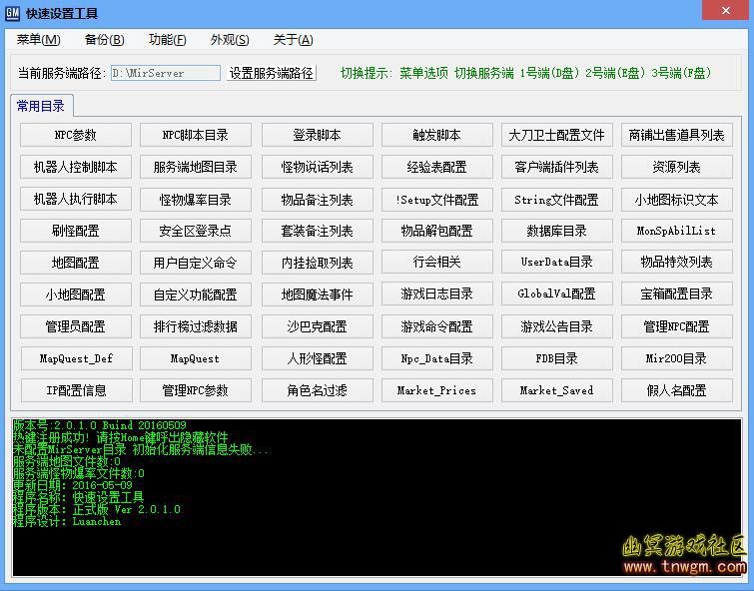Click the 小地图配置 button
Image resolution: width=754 pixels, height=591 pixels.
coord(76,295)
